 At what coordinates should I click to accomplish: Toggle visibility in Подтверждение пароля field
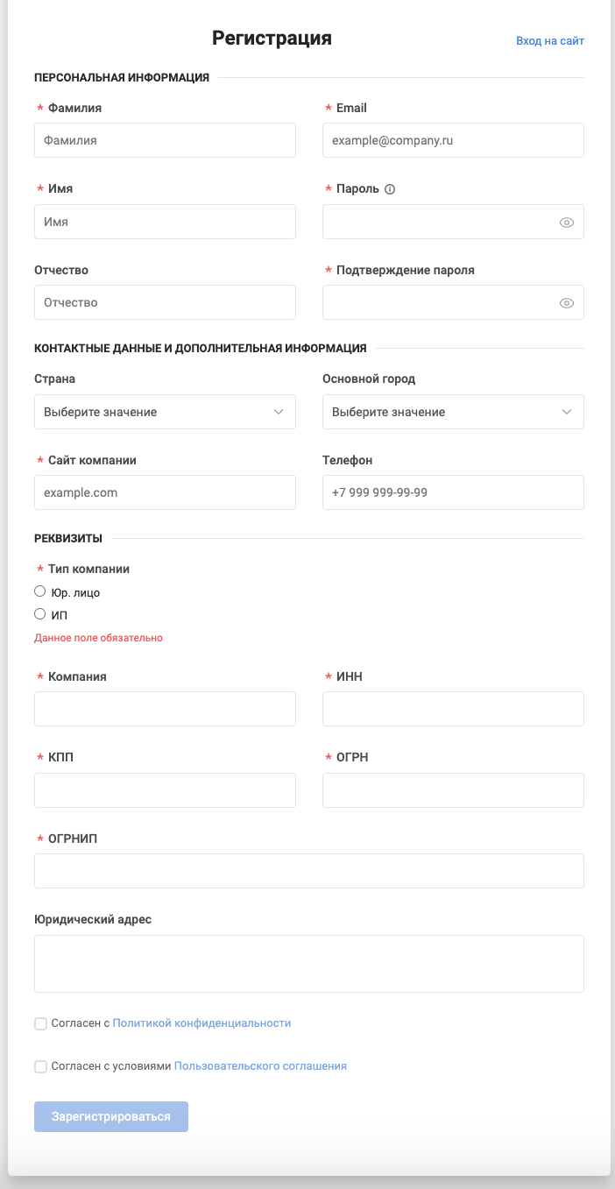pos(566,303)
